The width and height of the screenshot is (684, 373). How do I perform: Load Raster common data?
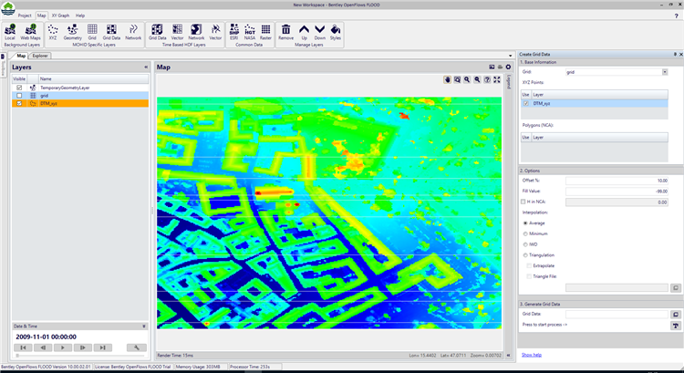coord(265,32)
